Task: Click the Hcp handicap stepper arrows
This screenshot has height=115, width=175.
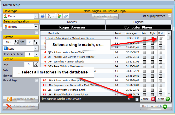Action: [36, 42]
